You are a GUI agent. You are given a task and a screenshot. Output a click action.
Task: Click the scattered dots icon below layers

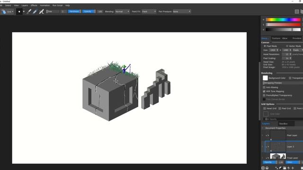click(x=276, y=168)
